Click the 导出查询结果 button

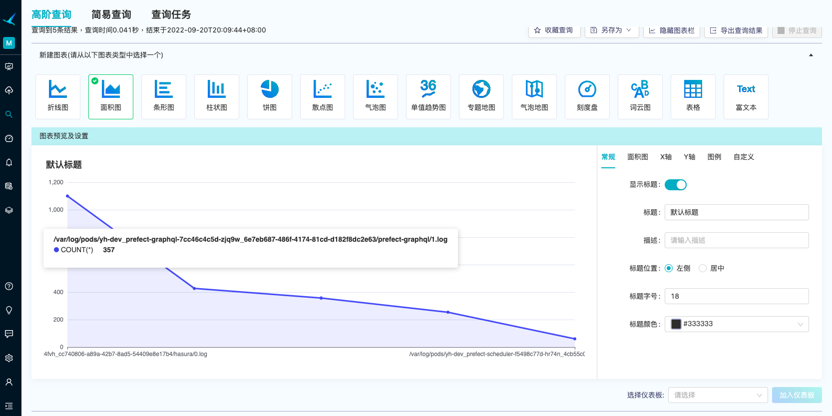pos(736,30)
